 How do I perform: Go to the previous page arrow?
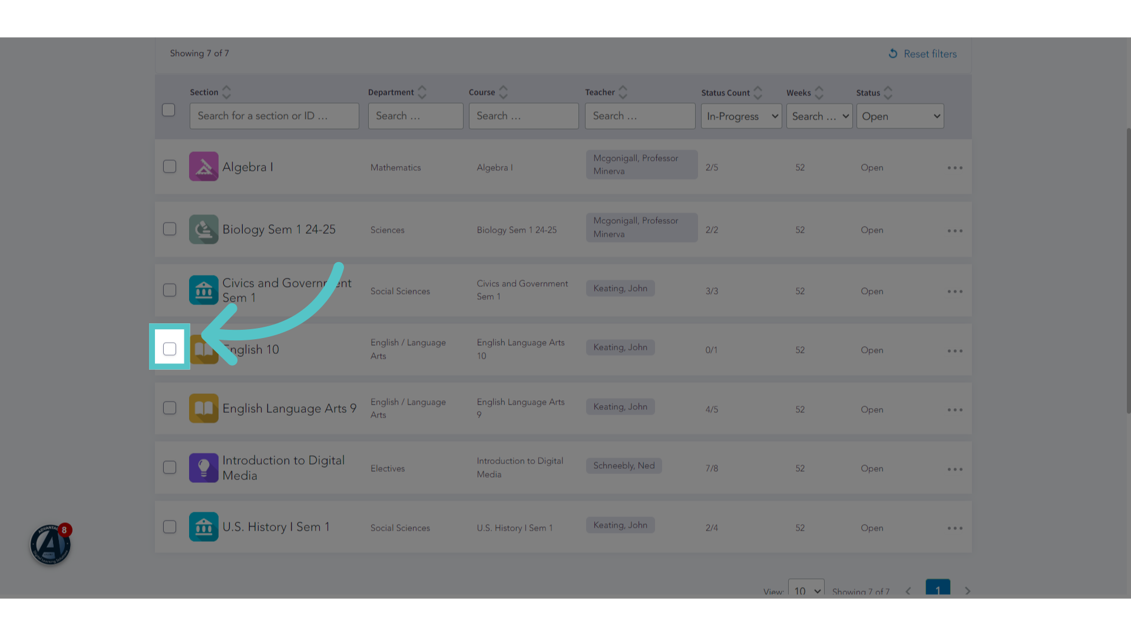coord(908,591)
